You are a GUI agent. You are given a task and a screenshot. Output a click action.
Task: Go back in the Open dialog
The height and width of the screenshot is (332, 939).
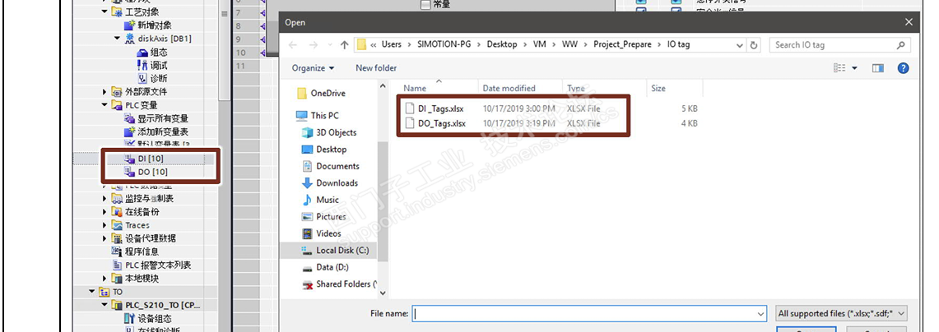pyautogui.click(x=292, y=45)
